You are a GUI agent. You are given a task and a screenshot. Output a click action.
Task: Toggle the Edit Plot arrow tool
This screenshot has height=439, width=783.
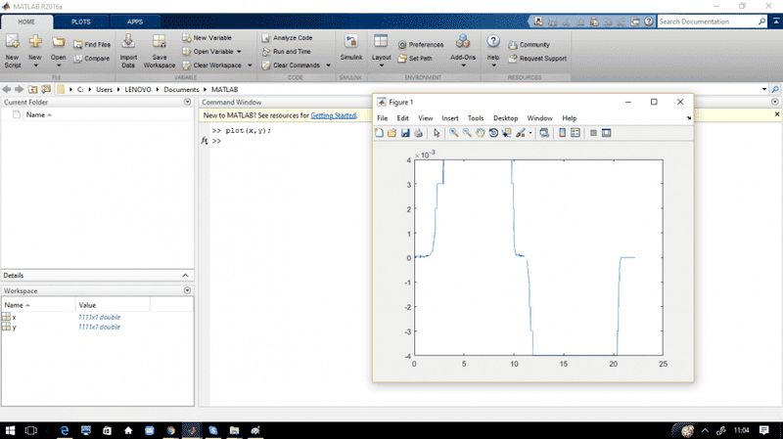click(437, 133)
